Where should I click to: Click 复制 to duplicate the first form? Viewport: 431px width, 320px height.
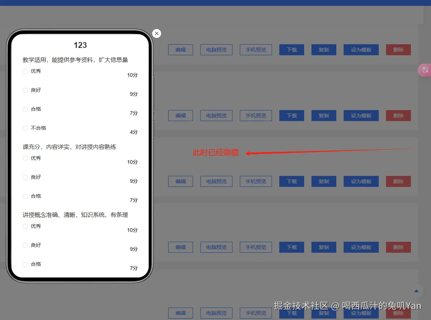tap(324, 50)
